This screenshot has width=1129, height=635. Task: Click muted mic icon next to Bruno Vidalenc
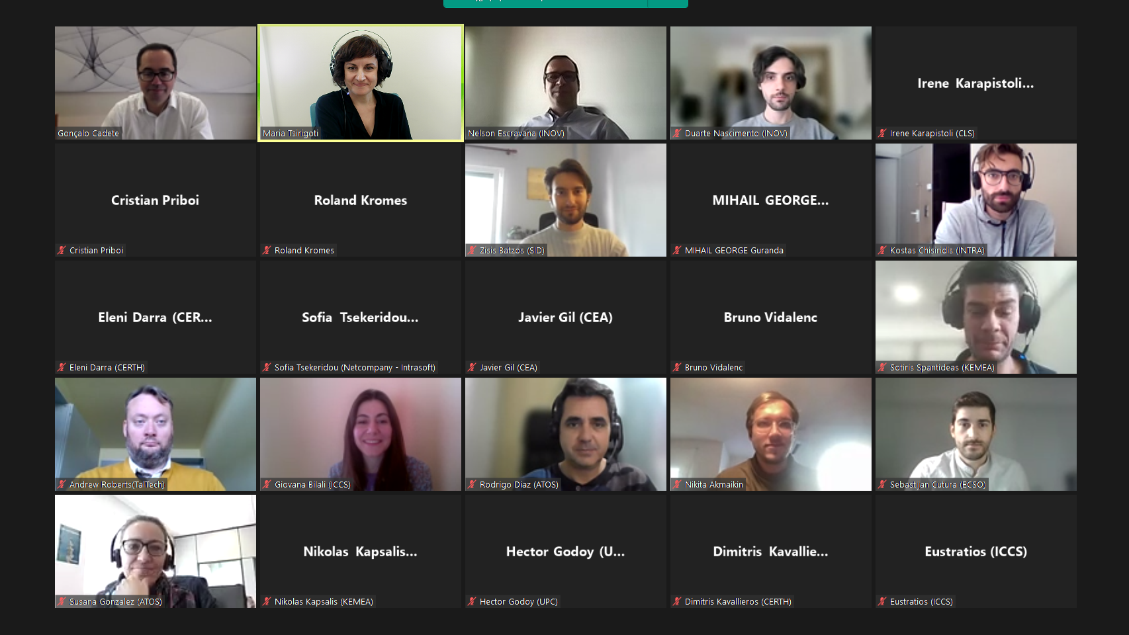pyautogui.click(x=677, y=368)
